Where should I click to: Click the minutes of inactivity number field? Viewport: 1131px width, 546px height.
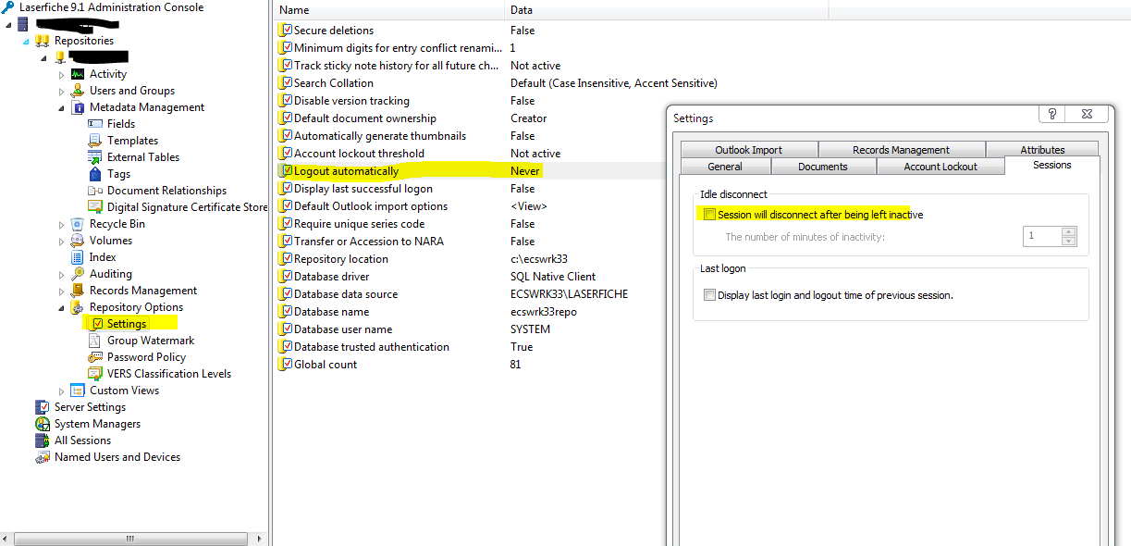tap(1042, 236)
